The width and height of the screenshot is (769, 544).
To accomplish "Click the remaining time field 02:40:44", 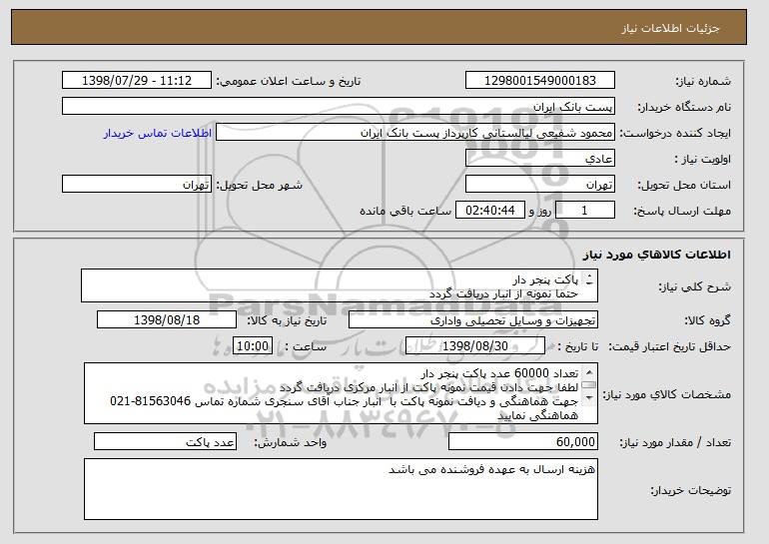I will click(490, 211).
